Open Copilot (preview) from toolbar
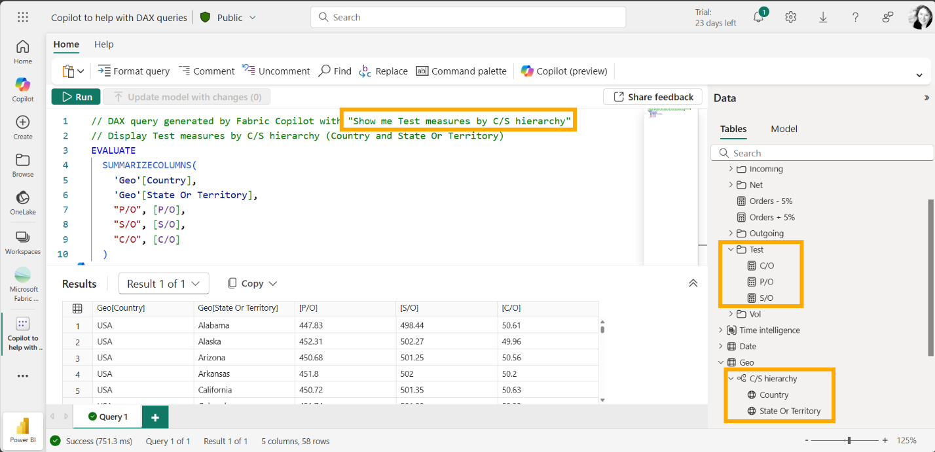The height and width of the screenshot is (452, 935). pyautogui.click(x=564, y=71)
